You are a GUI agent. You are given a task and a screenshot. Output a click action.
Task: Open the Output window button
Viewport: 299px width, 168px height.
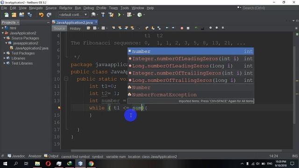coord(51,156)
